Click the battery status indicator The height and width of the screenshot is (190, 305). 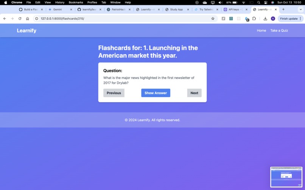[x=232, y=3]
